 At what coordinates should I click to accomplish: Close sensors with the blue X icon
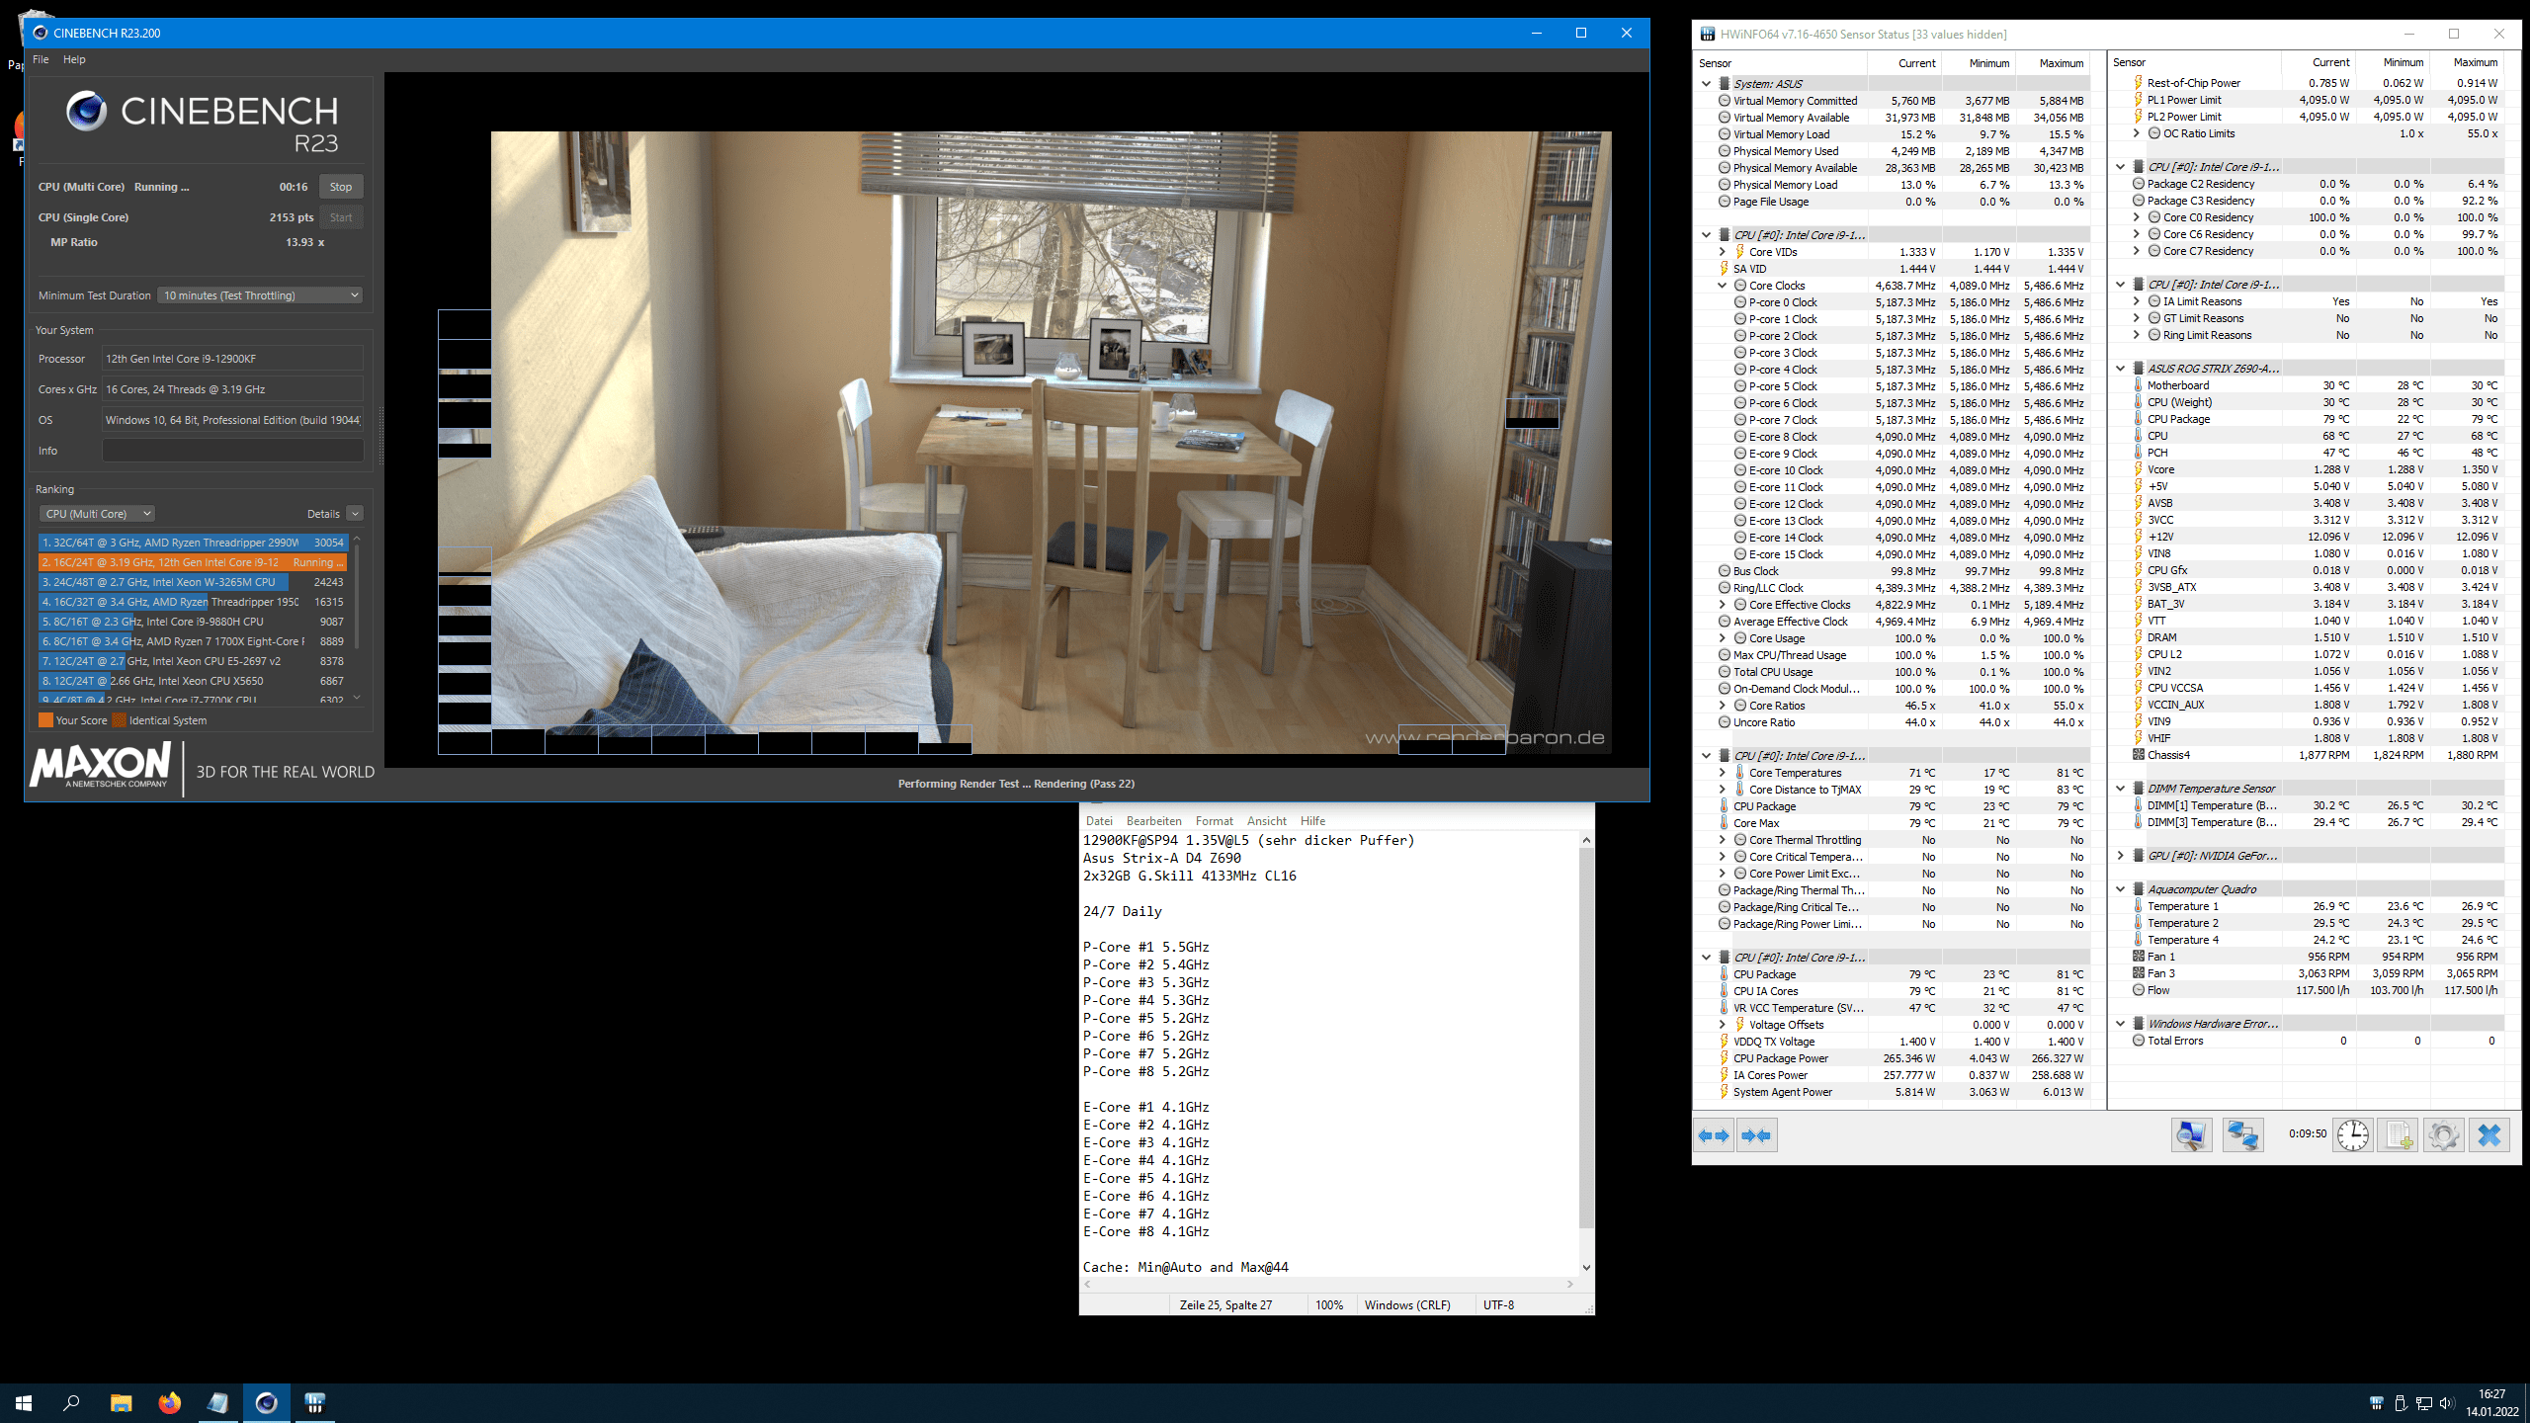click(2488, 1135)
